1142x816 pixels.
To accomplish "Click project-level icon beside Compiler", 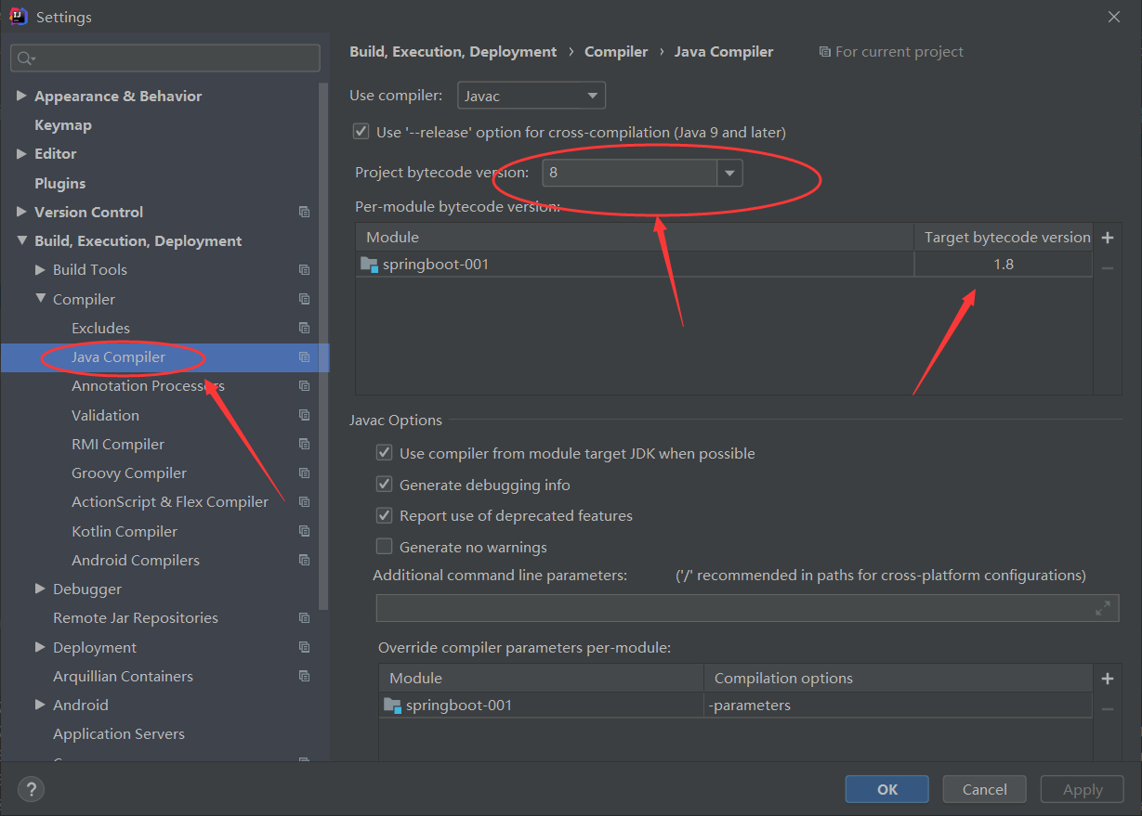I will pos(304,299).
